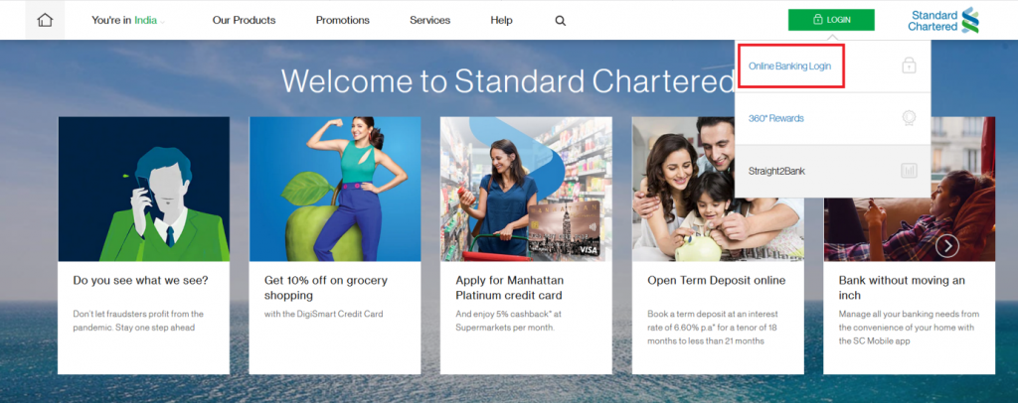
Task: Open the Help menu
Action: [501, 20]
